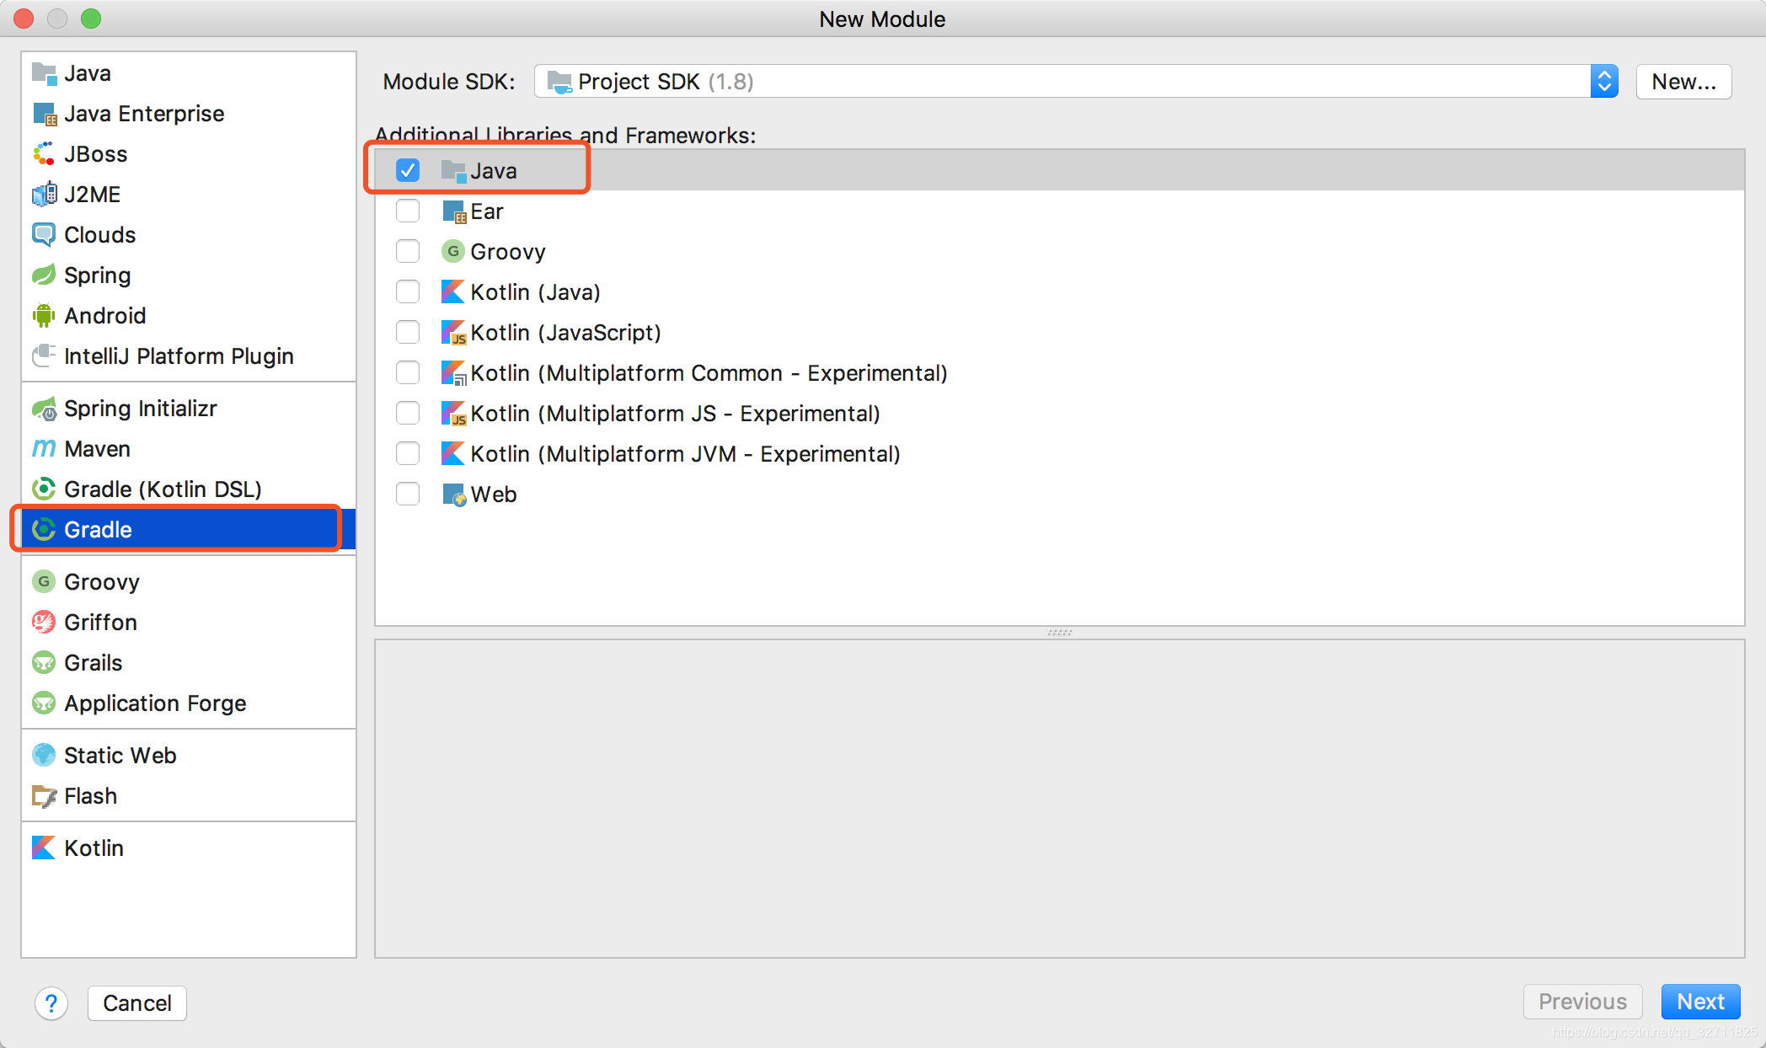1766x1048 pixels.
Task: Click the Kotlin (JavaScript) framework icon
Action: 454,333
